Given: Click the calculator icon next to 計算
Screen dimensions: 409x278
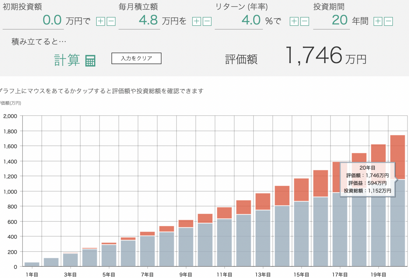Looking at the screenshot, I should click(x=90, y=60).
